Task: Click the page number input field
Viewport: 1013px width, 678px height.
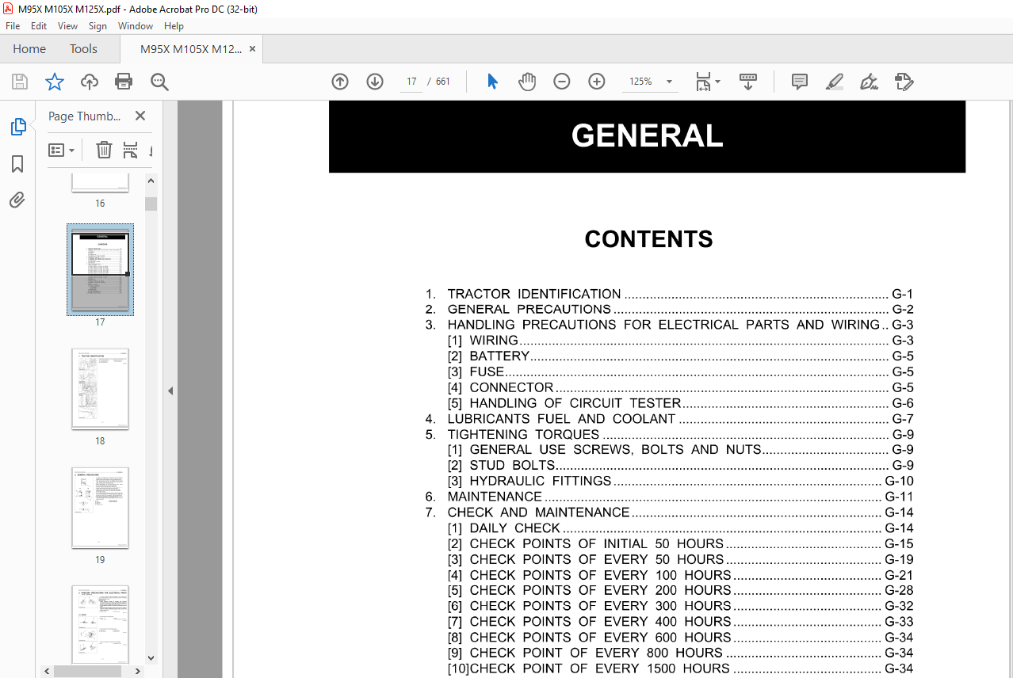Action: click(x=411, y=82)
